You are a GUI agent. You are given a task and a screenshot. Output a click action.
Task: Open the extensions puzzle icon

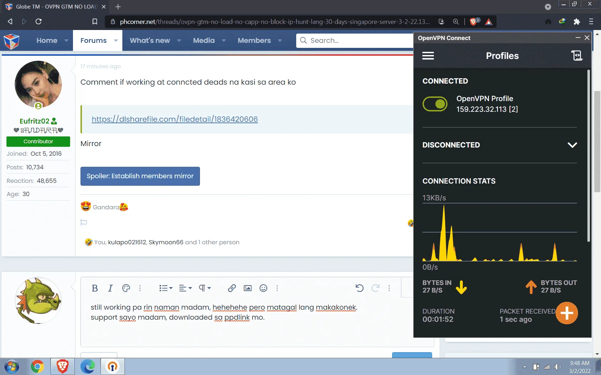[x=576, y=21]
